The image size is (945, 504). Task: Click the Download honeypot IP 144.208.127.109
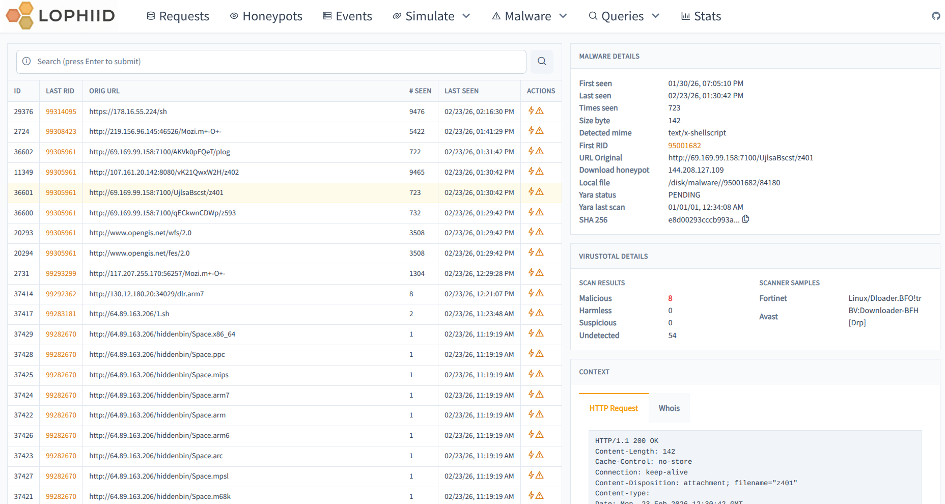[696, 170]
